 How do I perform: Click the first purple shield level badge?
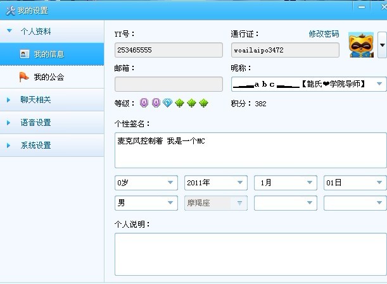click(x=144, y=103)
